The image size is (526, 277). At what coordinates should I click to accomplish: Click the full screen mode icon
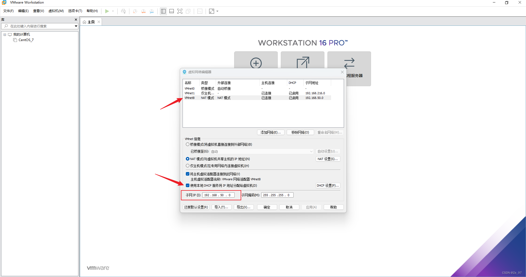[180, 11]
